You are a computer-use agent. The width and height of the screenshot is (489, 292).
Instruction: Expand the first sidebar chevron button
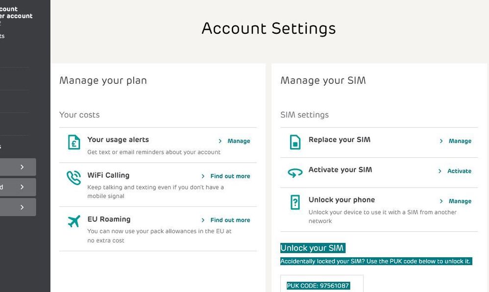(18, 167)
